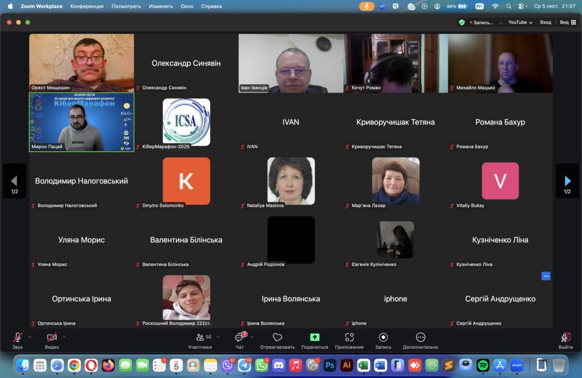
Task: Toggle the View (Вид) grid layout
Action: 568,22
